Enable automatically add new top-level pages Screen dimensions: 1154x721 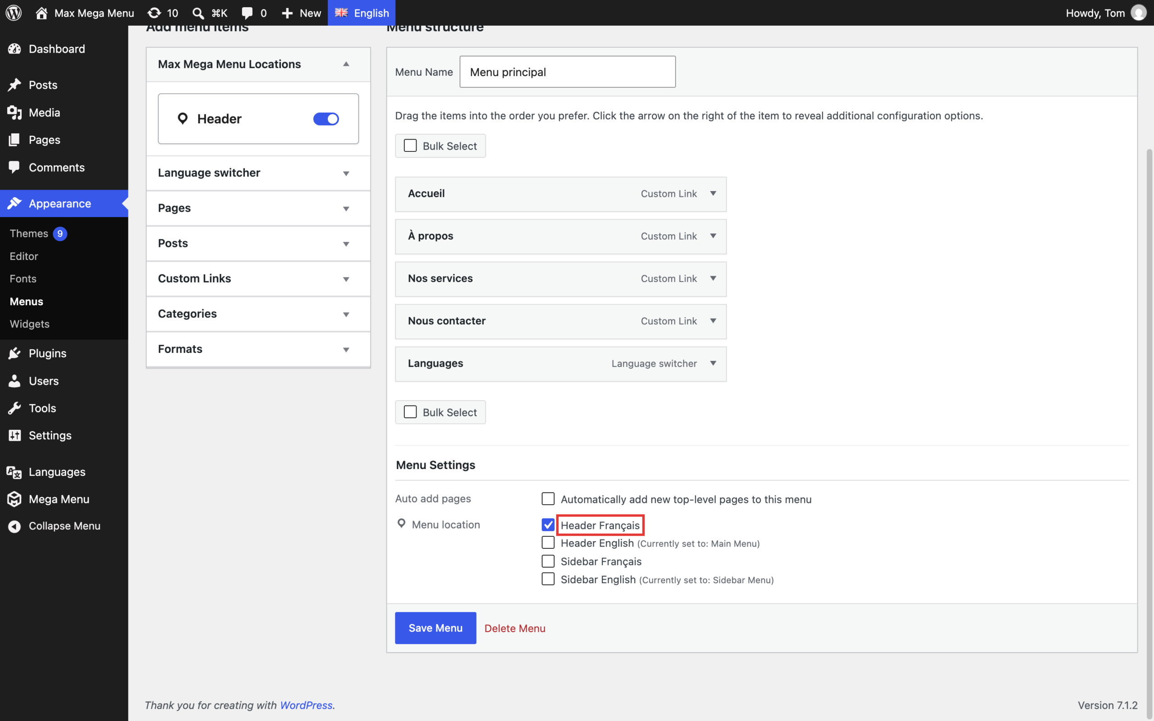(x=548, y=499)
